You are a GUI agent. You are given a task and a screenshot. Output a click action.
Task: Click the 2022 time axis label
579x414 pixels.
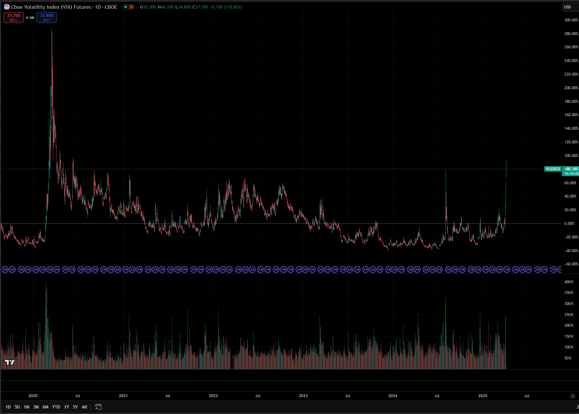pos(214,396)
